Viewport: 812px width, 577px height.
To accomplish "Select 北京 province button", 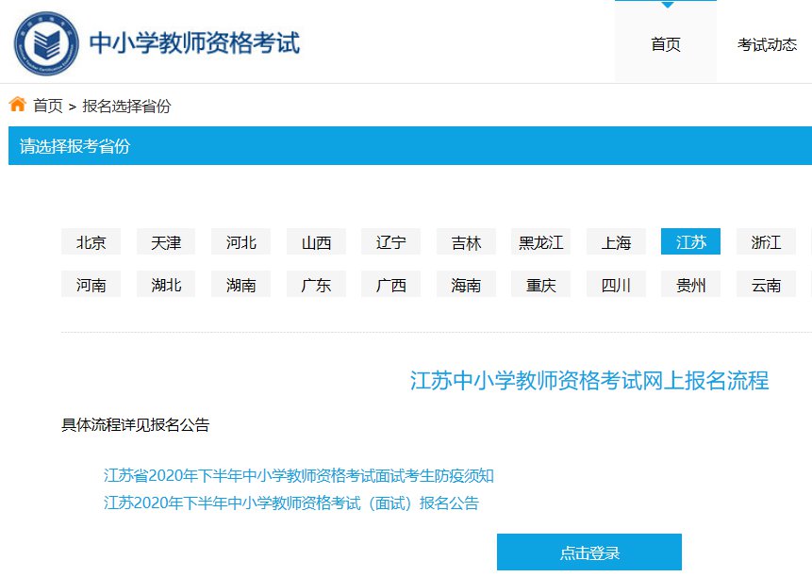I will coord(91,242).
